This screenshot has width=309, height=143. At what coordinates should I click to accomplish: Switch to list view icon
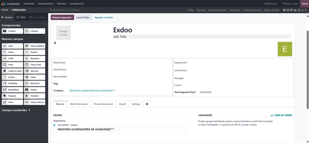[x=288, y=10]
